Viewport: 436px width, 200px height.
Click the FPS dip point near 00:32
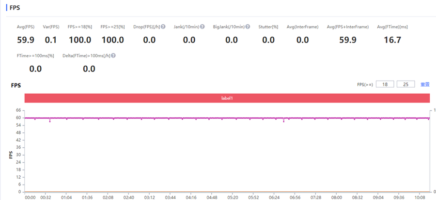[50, 122]
